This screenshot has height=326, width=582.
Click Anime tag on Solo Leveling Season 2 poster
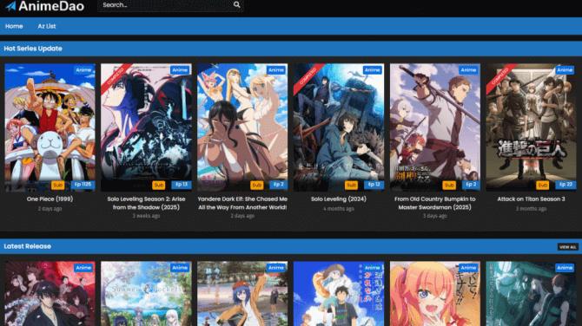(x=180, y=70)
